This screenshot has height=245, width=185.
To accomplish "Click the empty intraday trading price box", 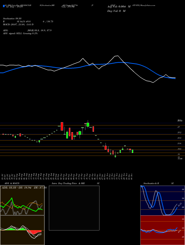I will point(74,208).
